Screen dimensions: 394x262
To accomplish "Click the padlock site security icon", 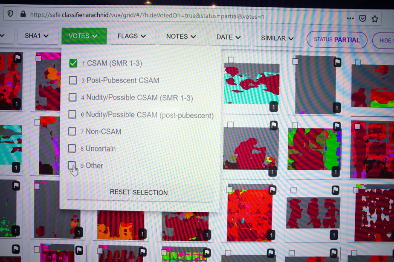I will click(23, 14).
